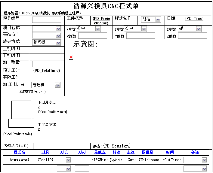213x173 pixels.
Task: Click the X偏数 input field
Action: click(x=93, y=36)
